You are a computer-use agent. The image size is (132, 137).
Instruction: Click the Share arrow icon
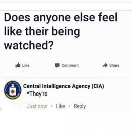tap(105, 65)
